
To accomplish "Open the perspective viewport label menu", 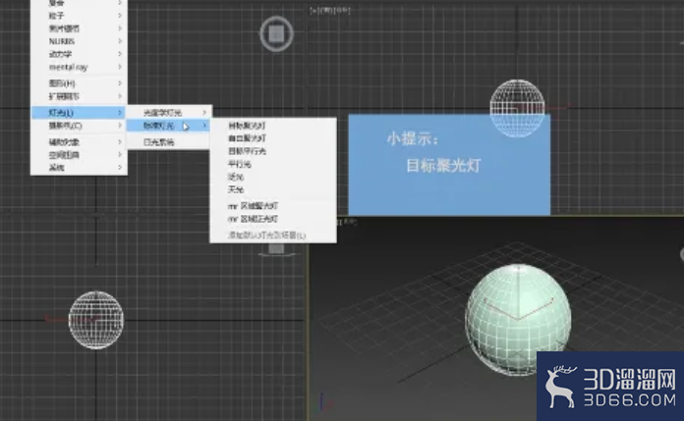I will pyautogui.click(x=348, y=222).
